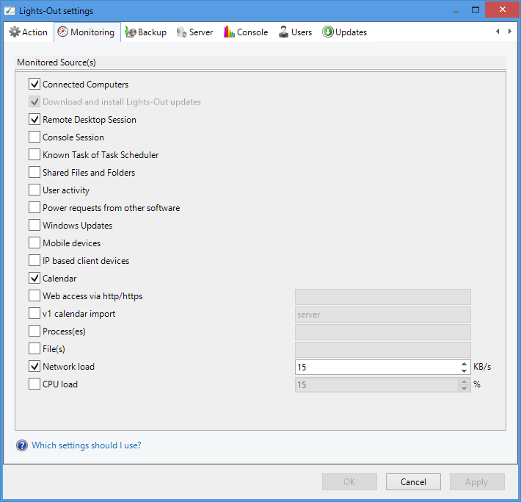Viewport: 521px width, 502px height.
Task: Decrease Network load value with down arrow
Action: click(464, 370)
